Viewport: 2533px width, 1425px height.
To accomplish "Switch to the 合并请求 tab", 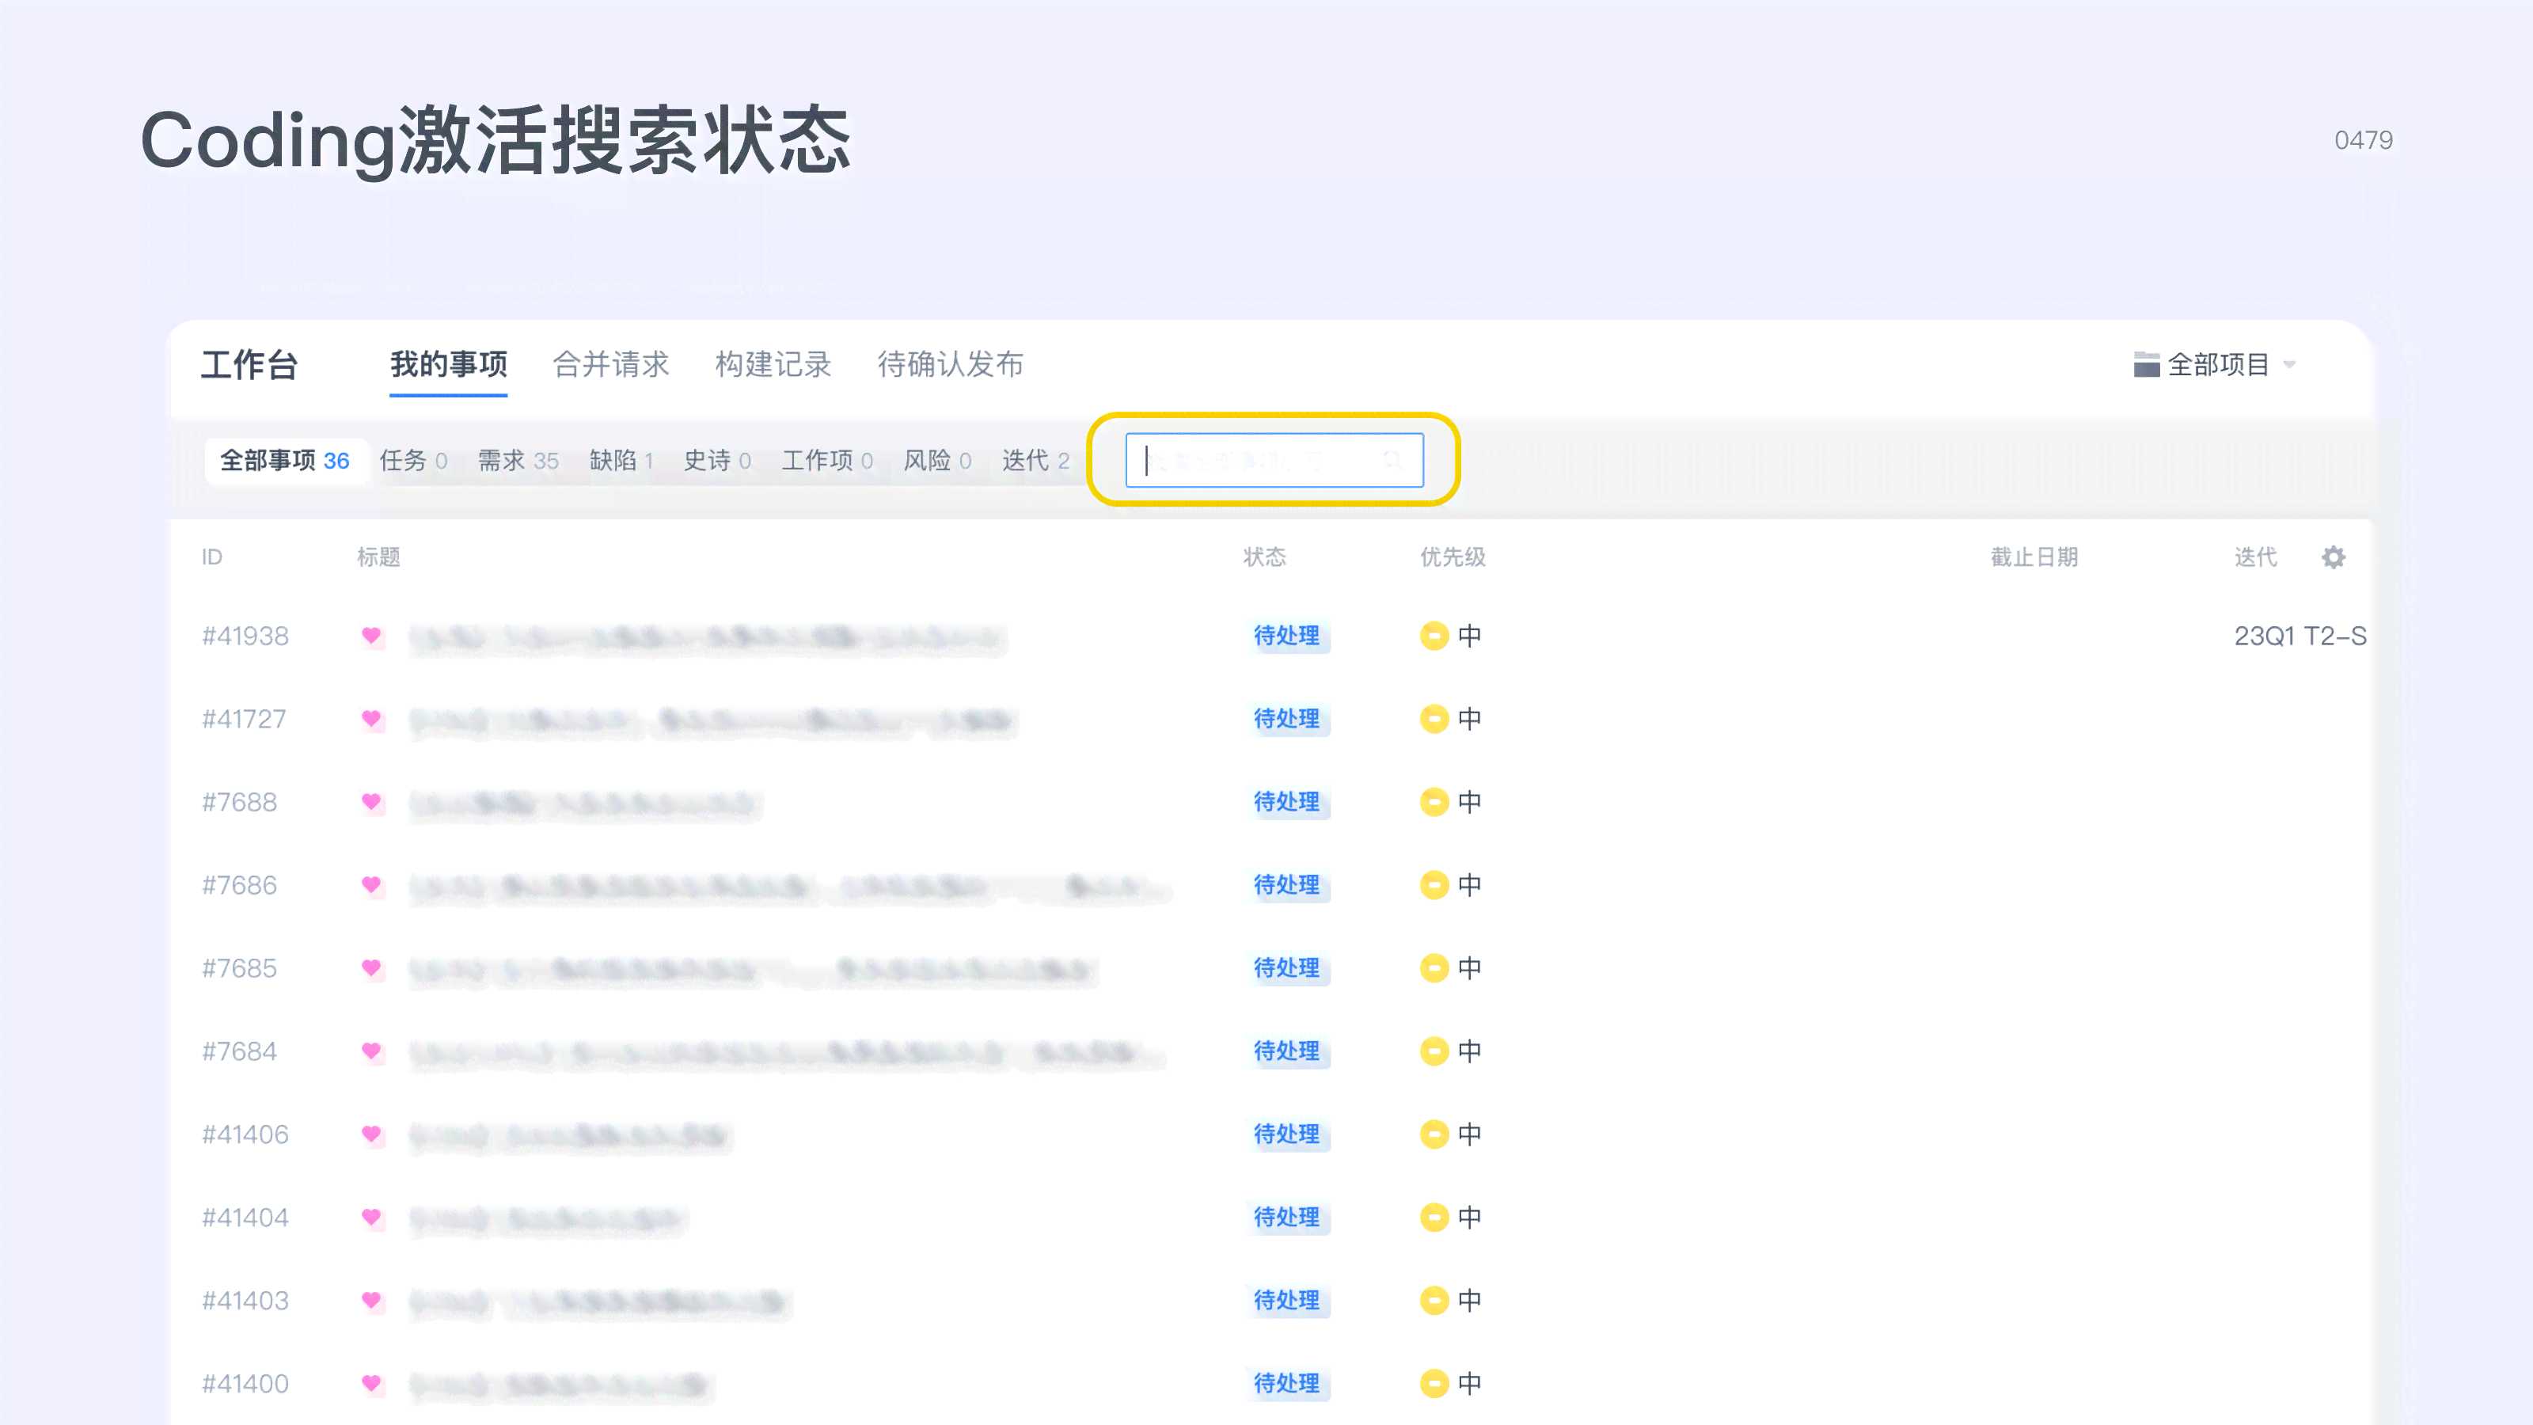I will [610, 365].
